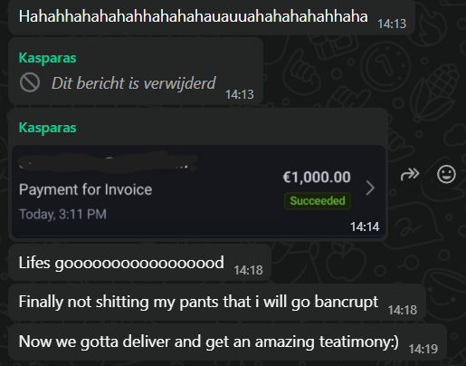Screen dimensions: 466x366
Task: Select the 'Finally not shitting my pants' message
Action: [217, 302]
